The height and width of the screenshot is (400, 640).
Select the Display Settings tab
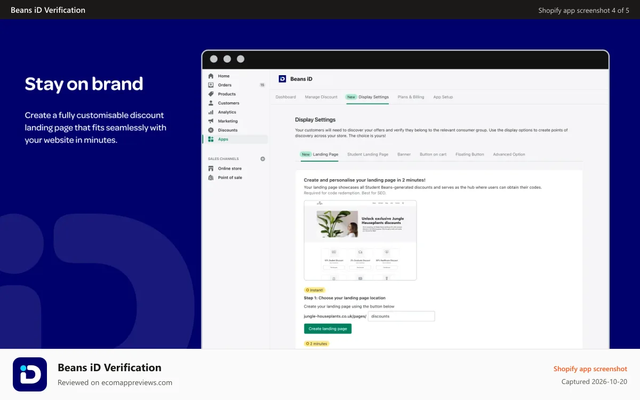click(x=367, y=97)
